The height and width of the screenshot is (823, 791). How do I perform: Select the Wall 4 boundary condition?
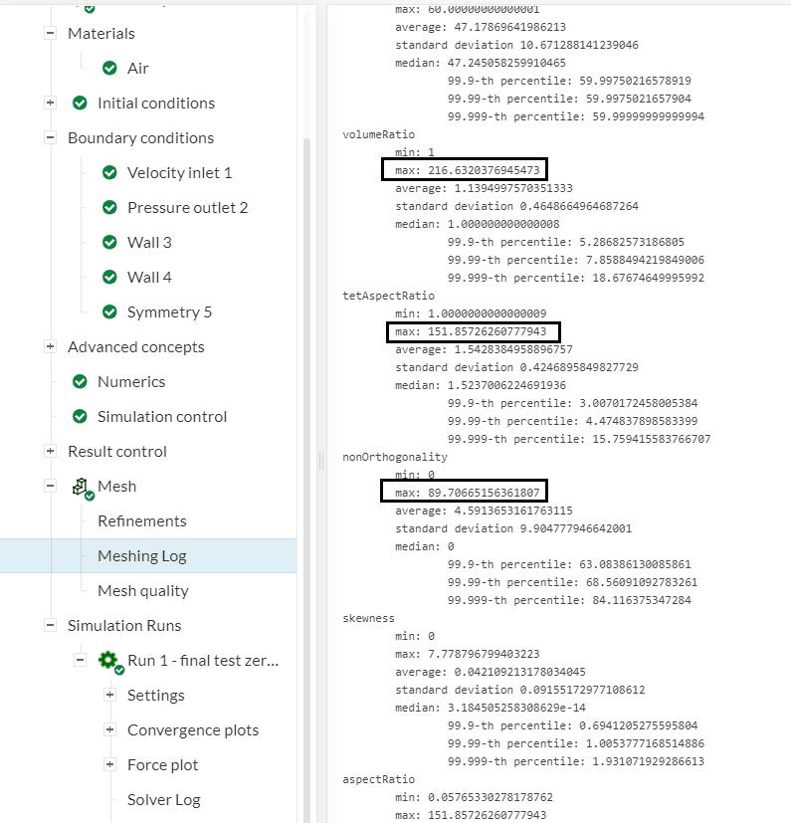(x=149, y=277)
